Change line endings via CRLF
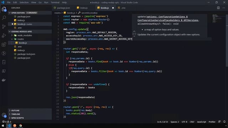Viewport: 228px width, 128px height. pos(192,122)
